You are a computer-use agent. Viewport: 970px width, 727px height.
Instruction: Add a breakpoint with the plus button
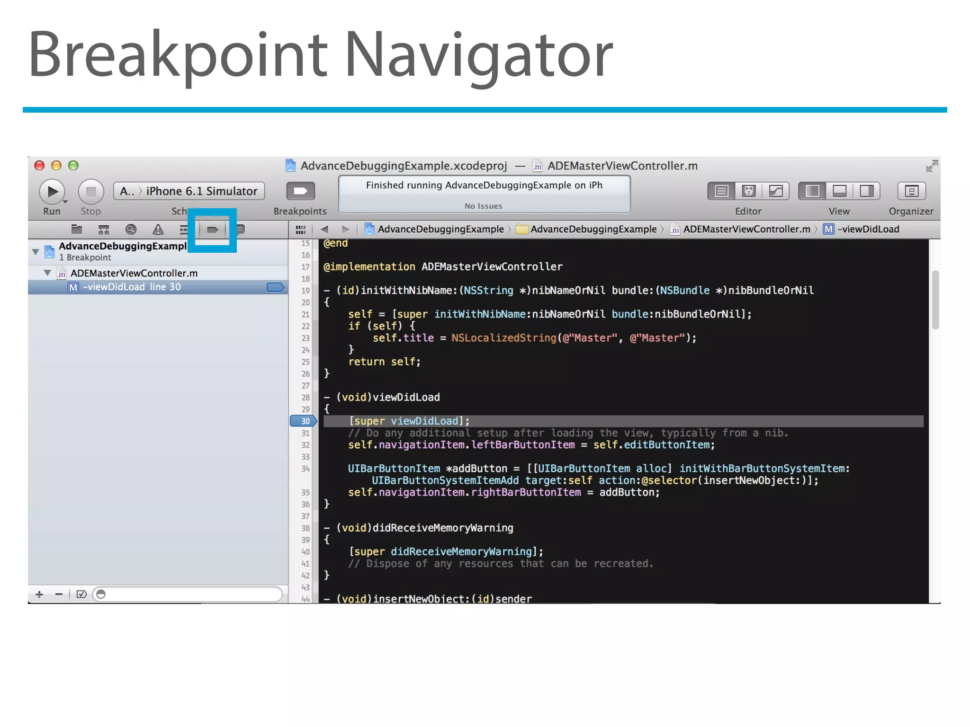pyautogui.click(x=39, y=594)
